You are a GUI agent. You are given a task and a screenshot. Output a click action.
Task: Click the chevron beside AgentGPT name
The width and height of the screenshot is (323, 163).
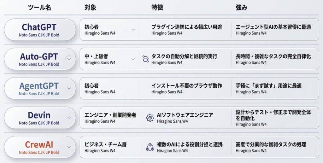69,88
